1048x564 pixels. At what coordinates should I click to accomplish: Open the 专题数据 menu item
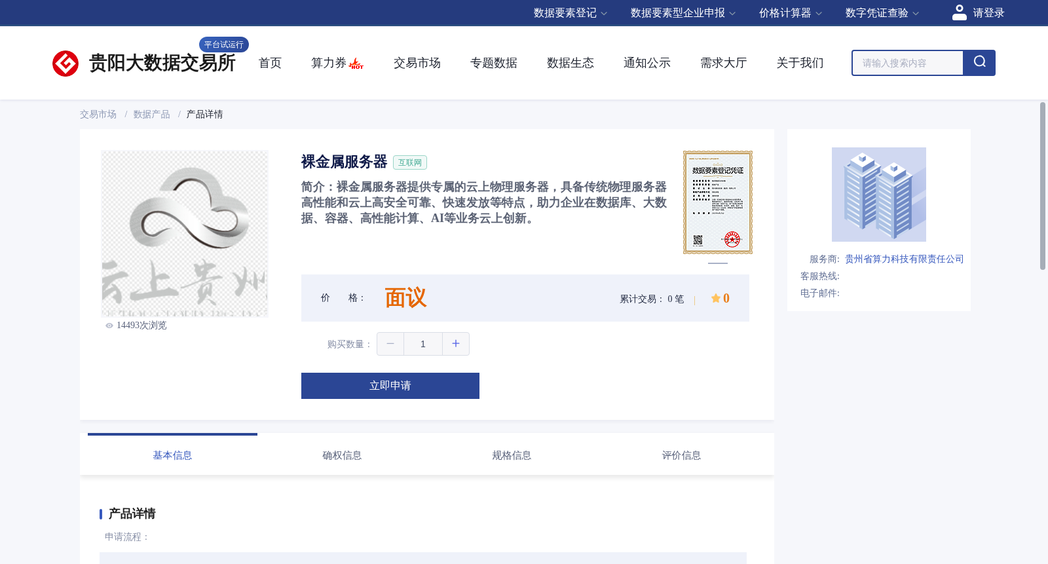tap(494, 63)
